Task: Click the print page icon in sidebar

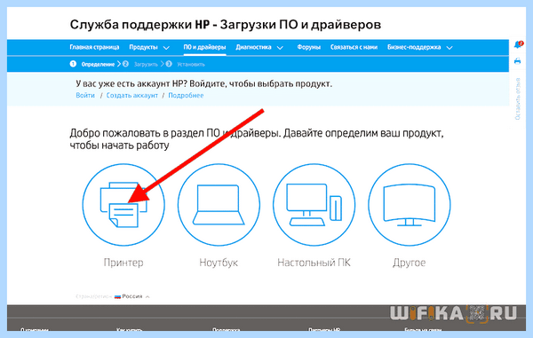Action: coord(517,61)
